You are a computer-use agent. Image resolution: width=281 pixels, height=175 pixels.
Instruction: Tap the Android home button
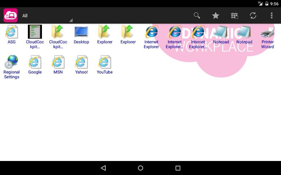[x=140, y=168]
